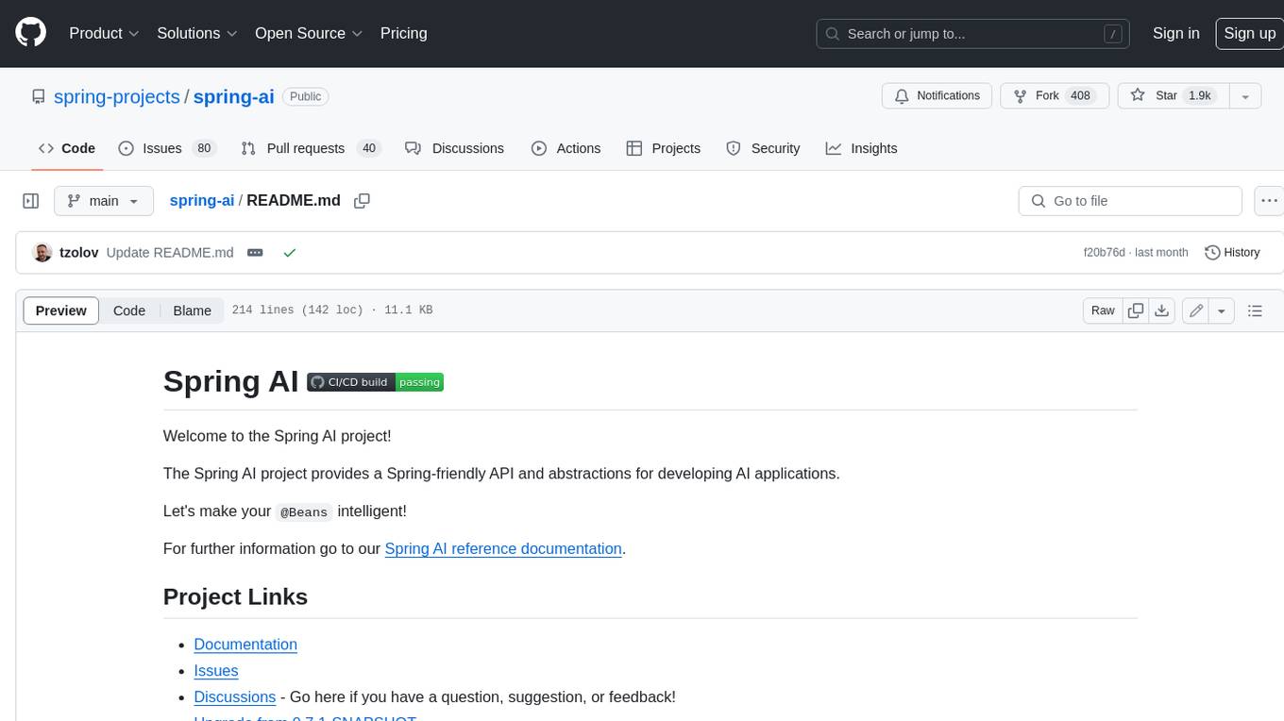Click tzolov's avatar image

click(x=42, y=253)
